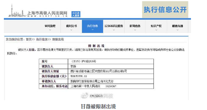Click the 被执行人 label cell
This screenshot has width=207, height=110.
[53, 66]
